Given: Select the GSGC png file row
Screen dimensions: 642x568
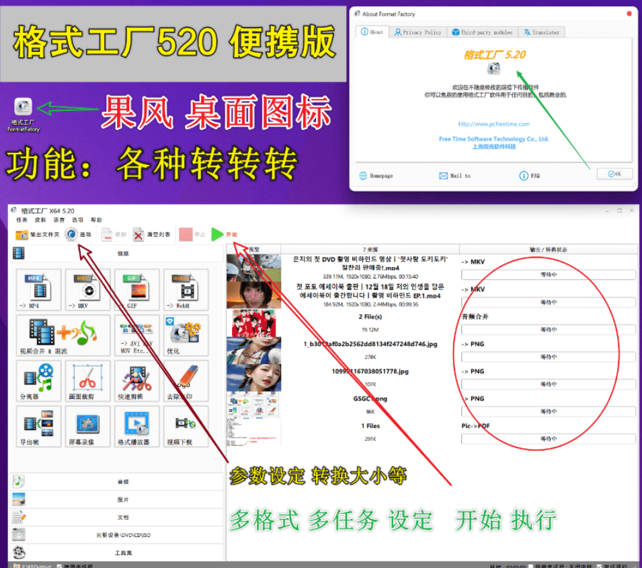Looking at the screenshot, I should click(x=432, y=404).
